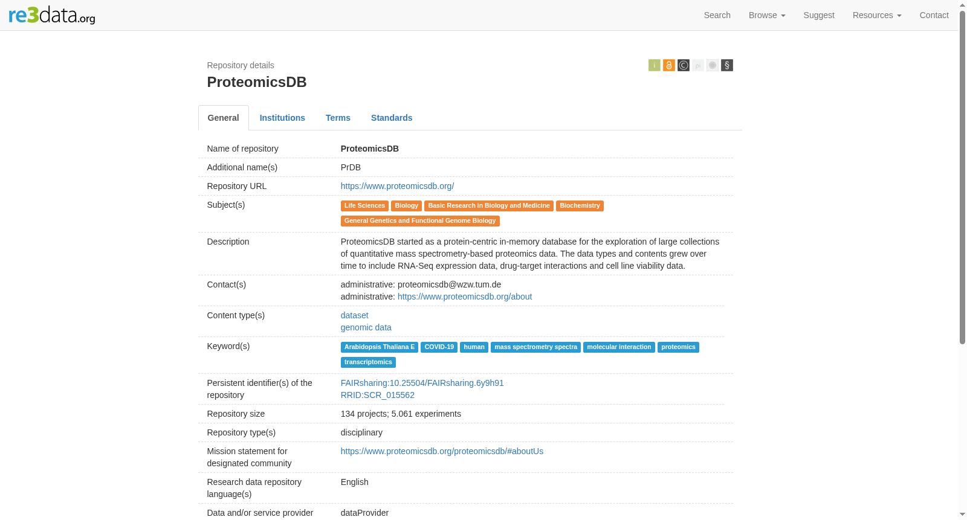Click the description paragraph about ProteomicsDB
The image size is (967, 520).
(x=530, y=254)
